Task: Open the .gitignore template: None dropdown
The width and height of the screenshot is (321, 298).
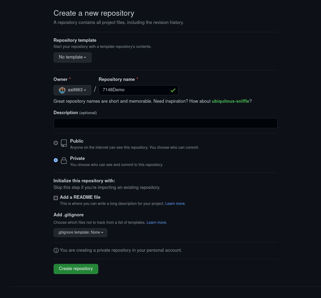Action: coord(80,232)
